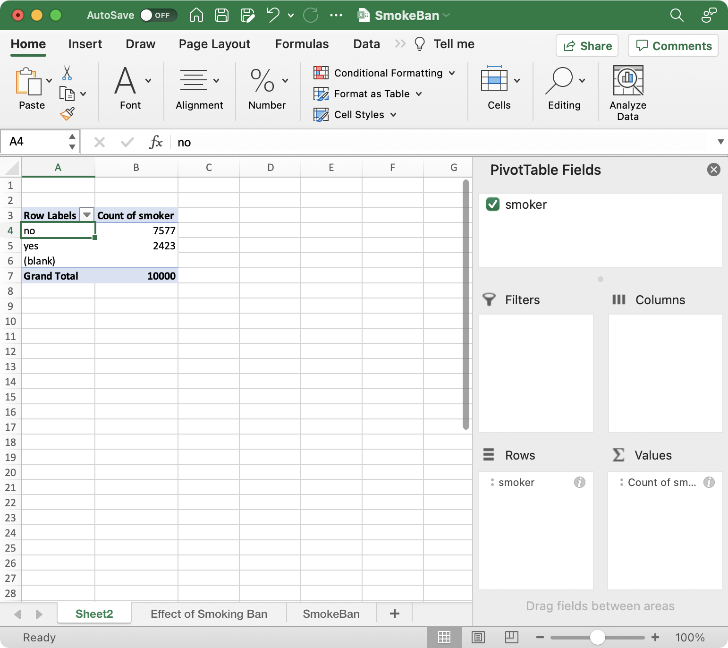Expand the formula bar
The width and height of the screenshot is (728, 648).
720,142
